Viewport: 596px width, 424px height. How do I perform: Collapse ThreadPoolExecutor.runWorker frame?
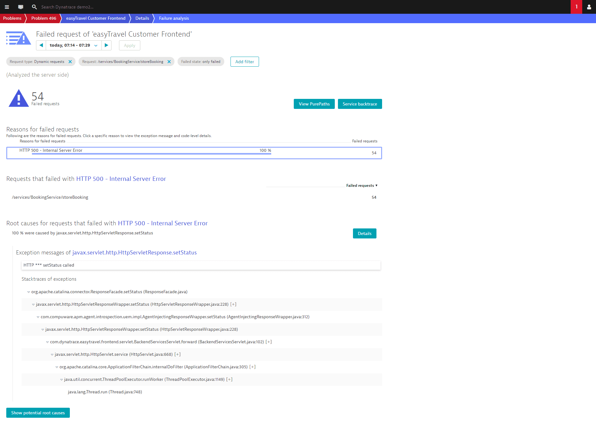tap(61, 380)
